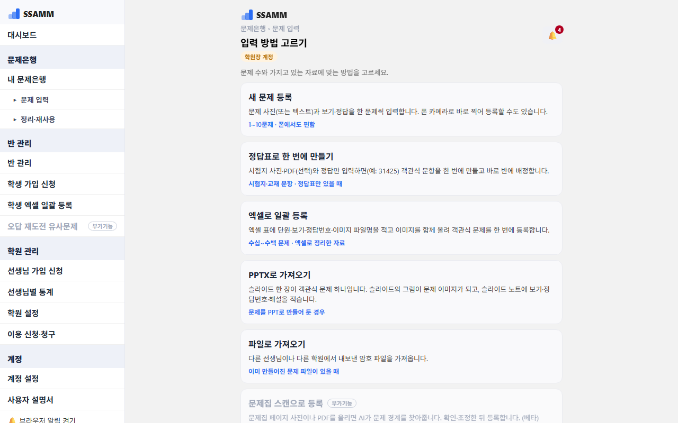Screen dimensions: 678x423
Task: Click the 오답 재도전 유사문제 sidebar item
Action: [x=62, y=226]
